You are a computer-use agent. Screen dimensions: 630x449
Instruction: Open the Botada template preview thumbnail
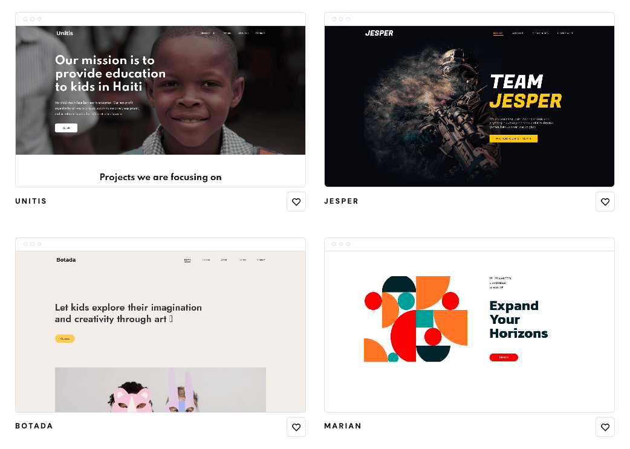click(160, 325)
